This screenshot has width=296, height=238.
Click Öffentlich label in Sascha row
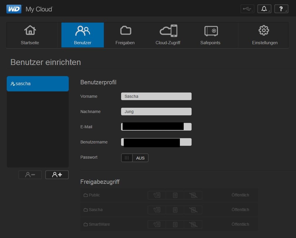coord(240,210)
